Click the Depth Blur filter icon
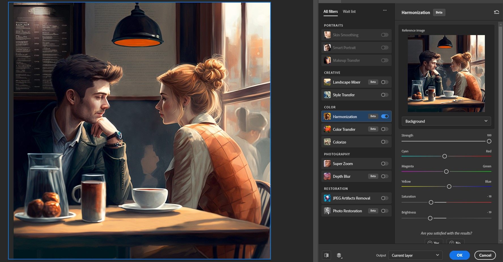This screenshot has width=503, height=262. [327, 176]
